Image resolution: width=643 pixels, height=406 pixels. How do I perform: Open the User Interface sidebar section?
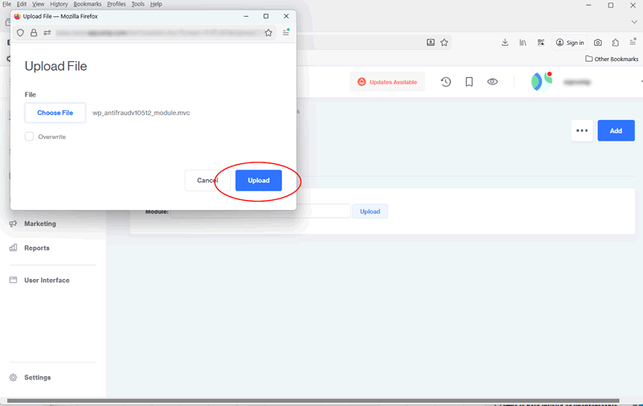tap(47, 280)
